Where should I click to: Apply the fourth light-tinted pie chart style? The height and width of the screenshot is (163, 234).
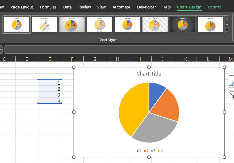pos(100,25)
